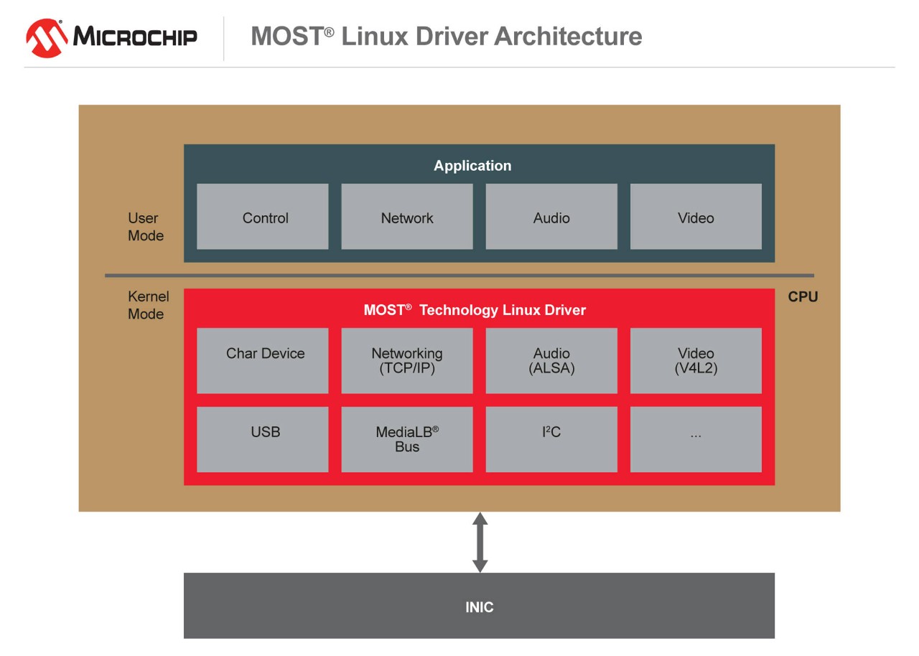The image size is (919, 656).
Task: Select the I2C interface block
Action: tap(551, 439)
